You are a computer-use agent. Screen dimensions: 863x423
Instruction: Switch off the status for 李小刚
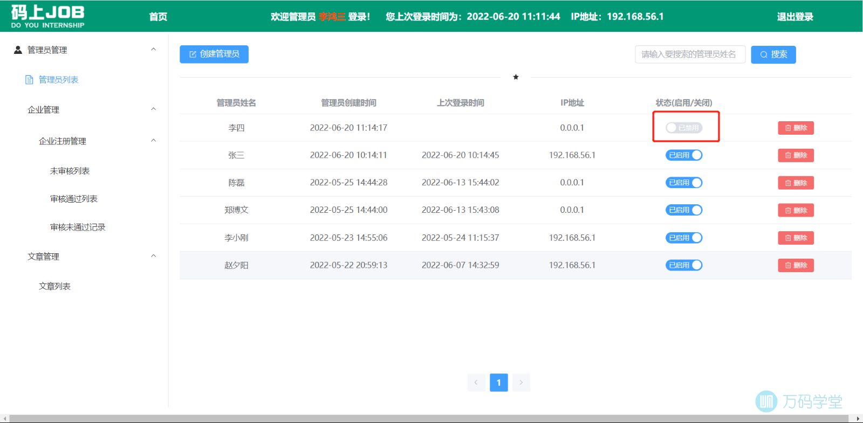(x=684, y=238)
